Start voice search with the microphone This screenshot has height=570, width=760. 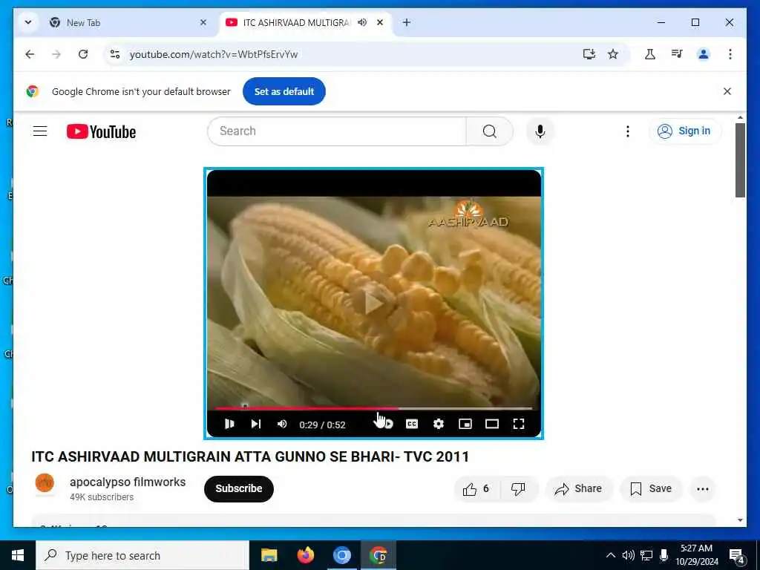click(x=540, y=131)
